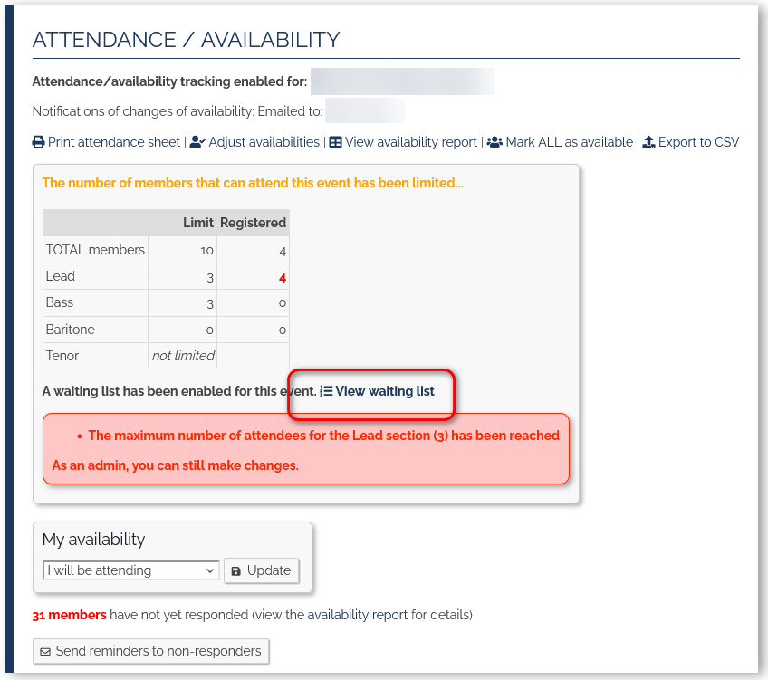Select the Mark ALL as available link
Viewport: 768px width, 680px height.
(x=569, y=142)
